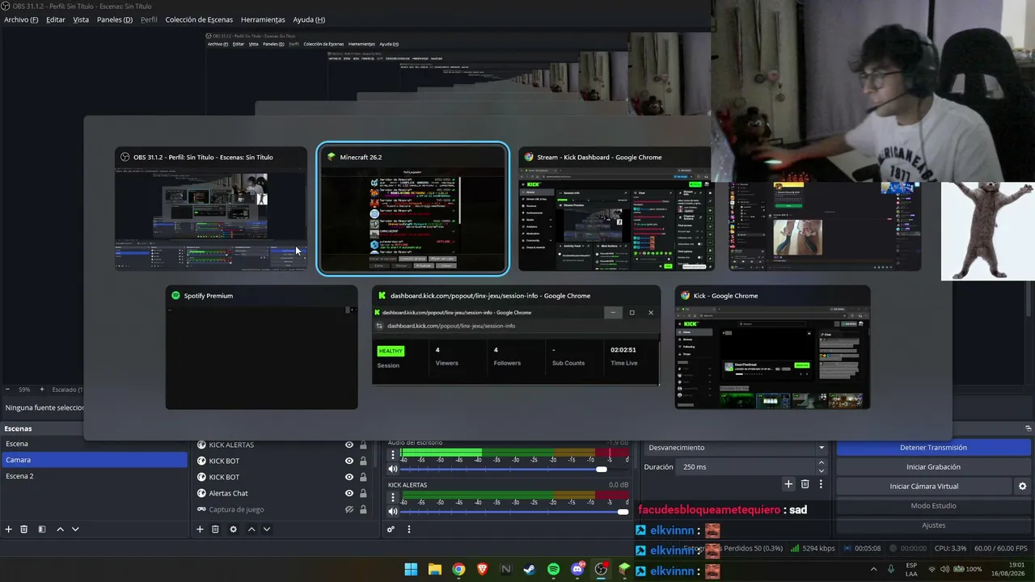This screenshot has width=1035, height=582.
Task: Show the Captura de juego source
Action: pos(349,509)
